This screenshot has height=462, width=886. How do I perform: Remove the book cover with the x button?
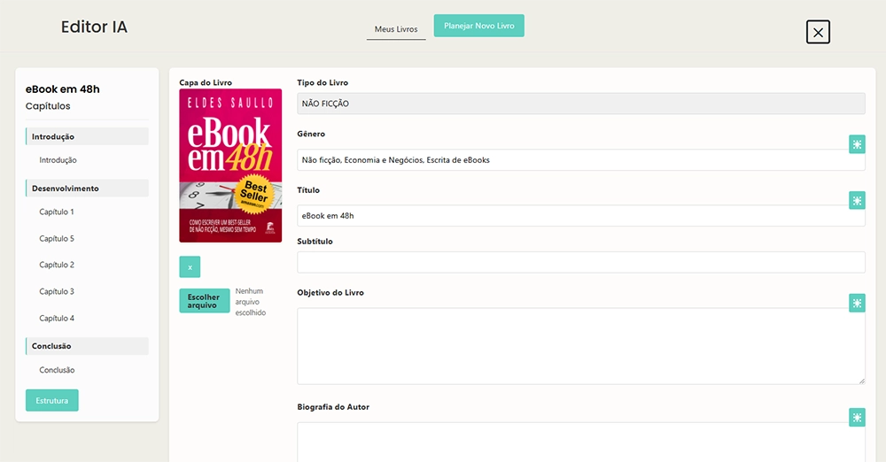[x=190, y=267]
